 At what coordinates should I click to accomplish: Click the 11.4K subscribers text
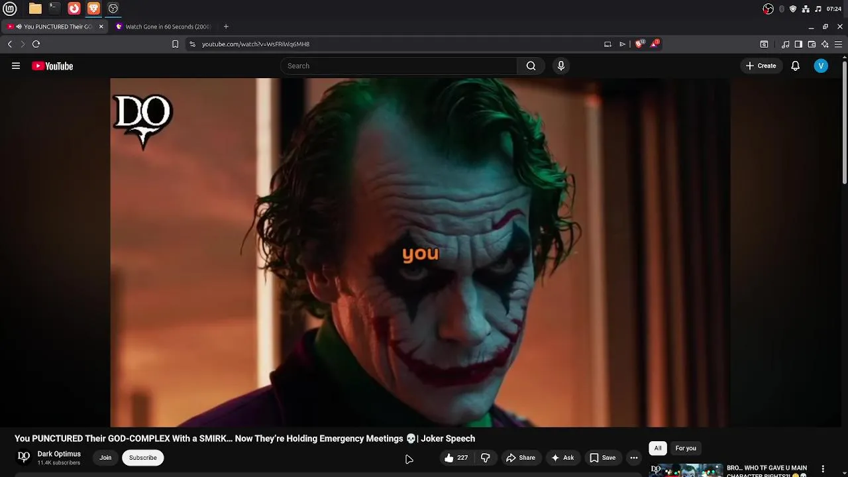[x=59, y=462]
